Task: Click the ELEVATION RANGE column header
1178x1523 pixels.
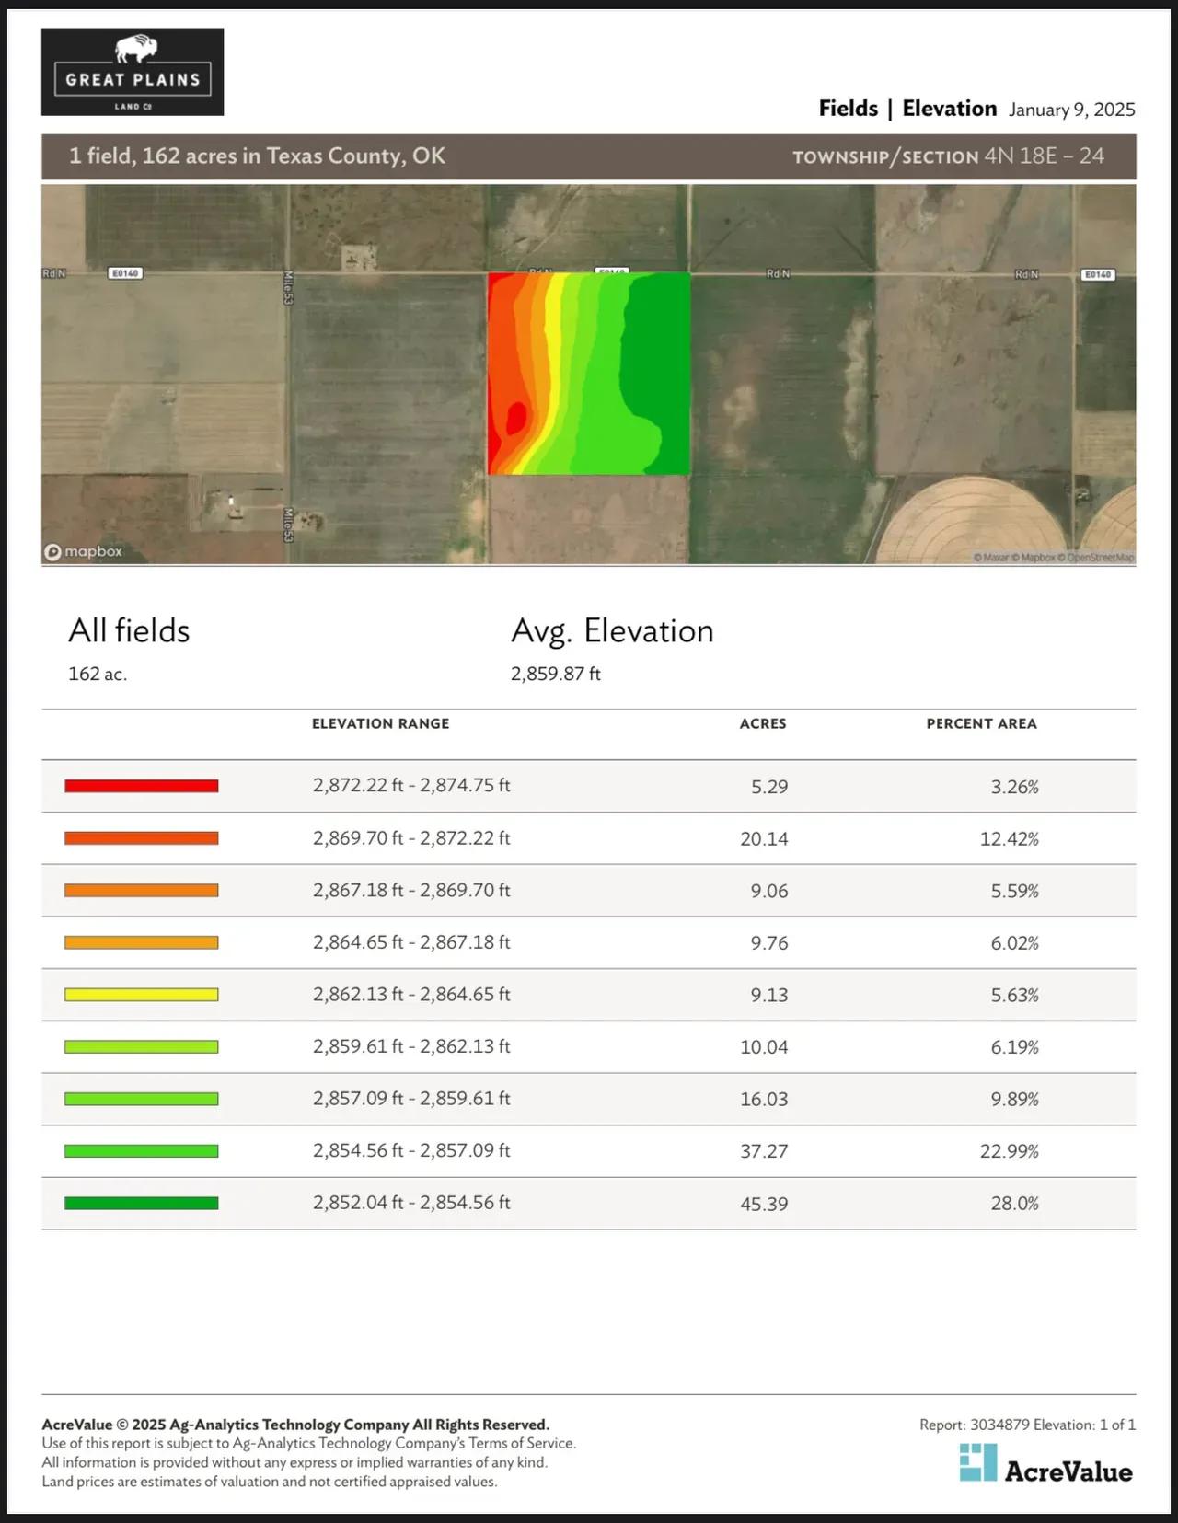Action: [380, 723]
